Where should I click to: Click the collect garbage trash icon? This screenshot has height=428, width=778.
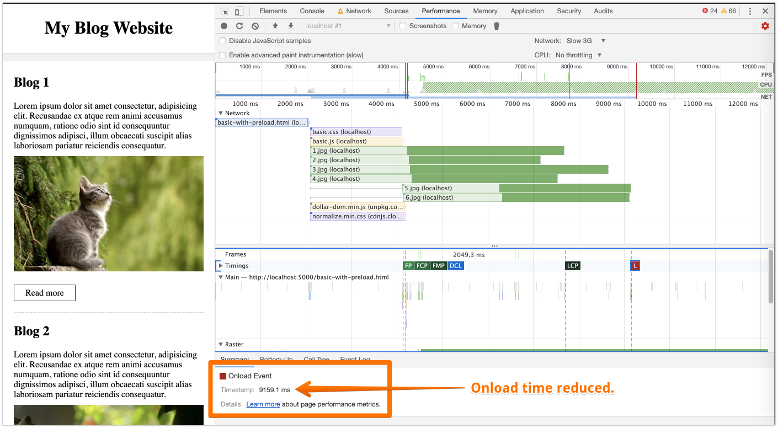pos(497,26)
